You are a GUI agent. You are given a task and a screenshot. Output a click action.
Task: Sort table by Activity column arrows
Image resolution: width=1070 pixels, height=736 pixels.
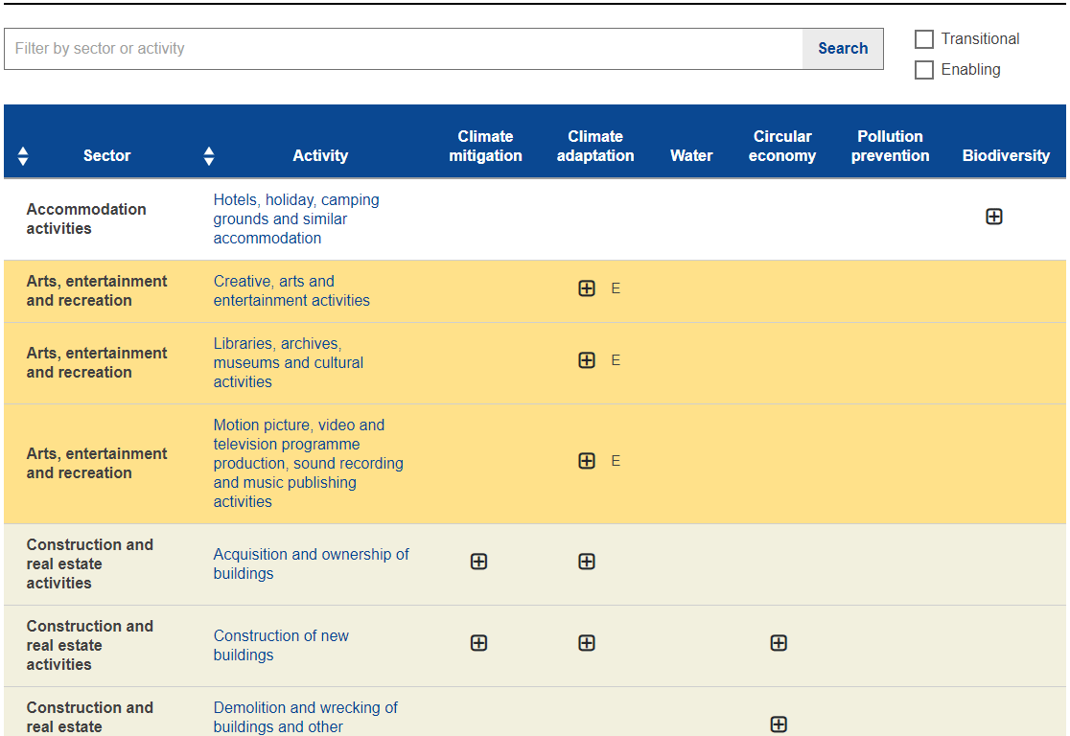pyautogui.click(x=209, y=156)
